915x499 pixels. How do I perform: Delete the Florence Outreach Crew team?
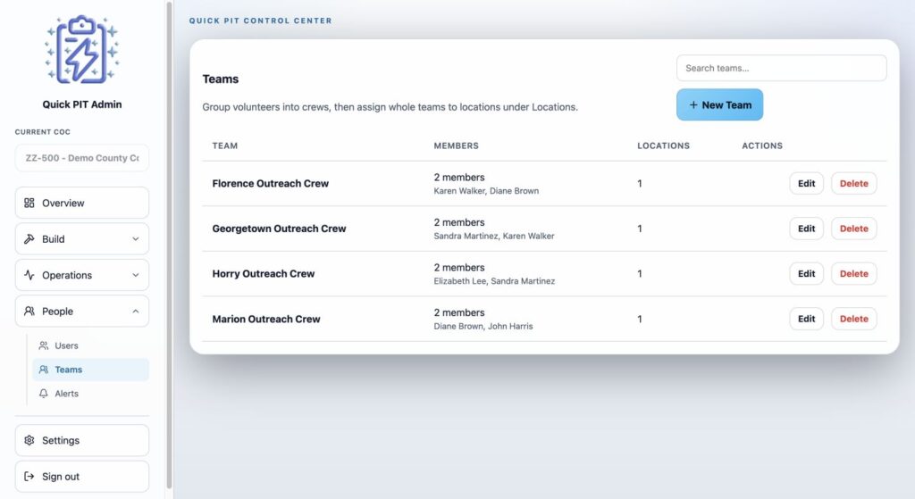pos(853,183)
